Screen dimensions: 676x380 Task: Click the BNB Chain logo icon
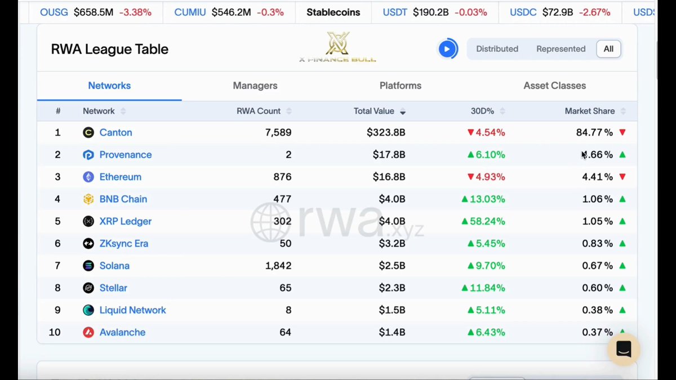(88, 199)
